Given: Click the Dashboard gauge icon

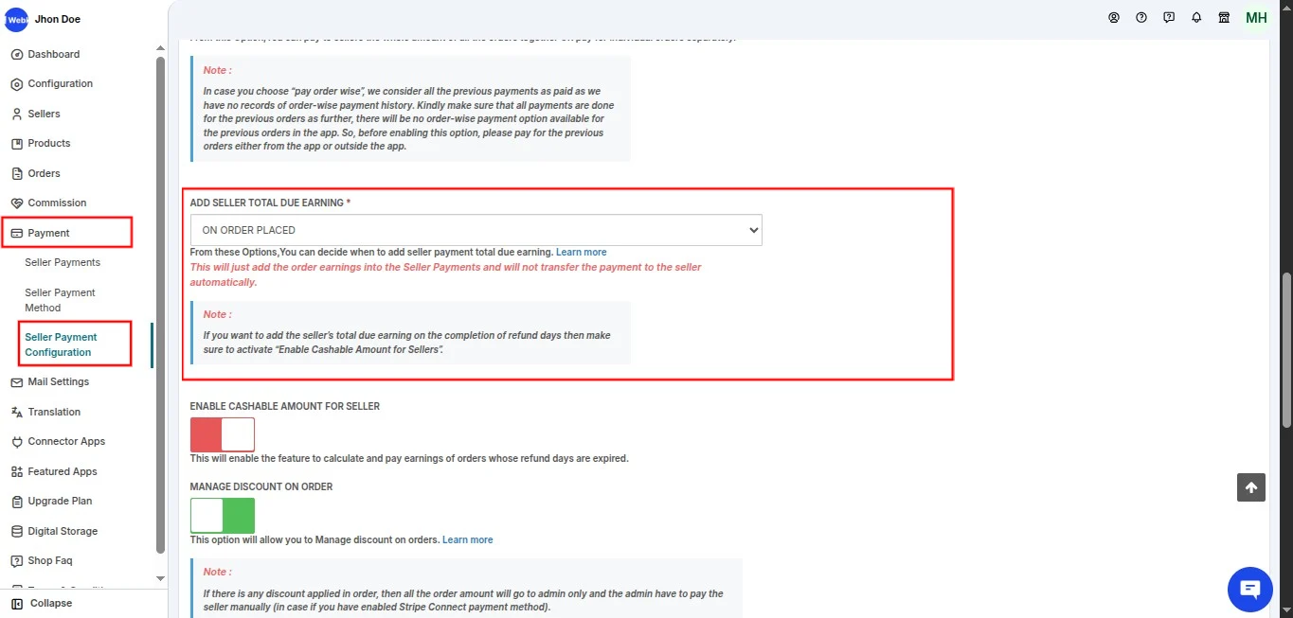Looking at the screenshot, I should point(17,54).
